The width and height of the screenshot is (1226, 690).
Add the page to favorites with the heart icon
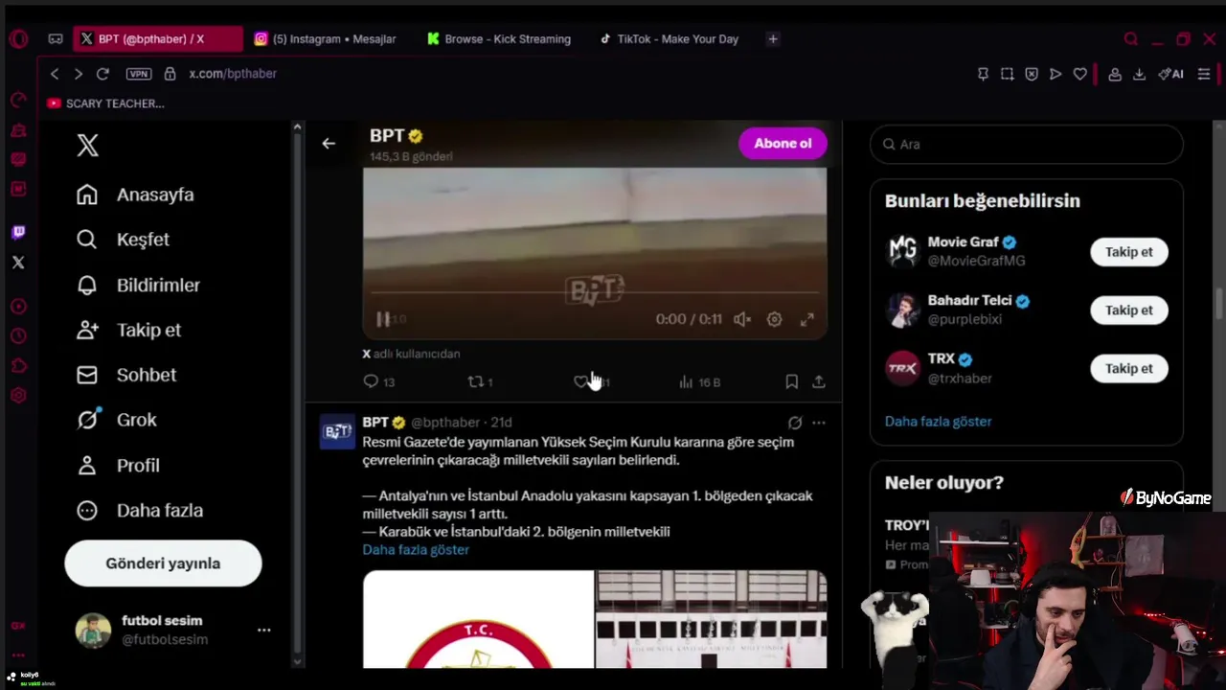point(1079,74)
